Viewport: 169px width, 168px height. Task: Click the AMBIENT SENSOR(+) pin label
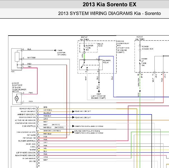tap(26, 114)
